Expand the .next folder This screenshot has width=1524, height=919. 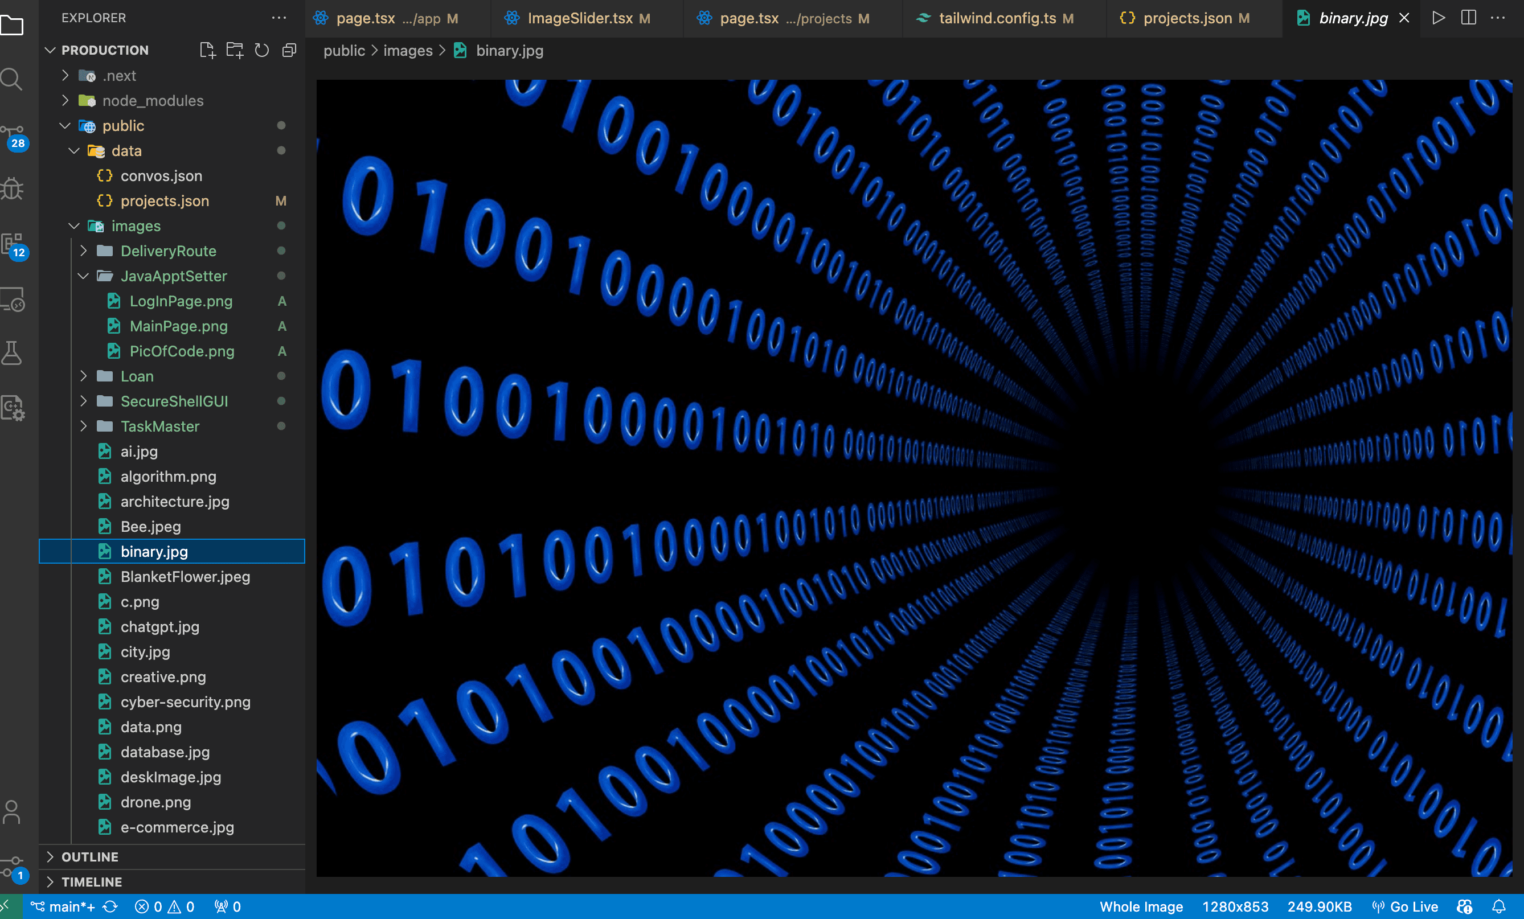[65, 76]
